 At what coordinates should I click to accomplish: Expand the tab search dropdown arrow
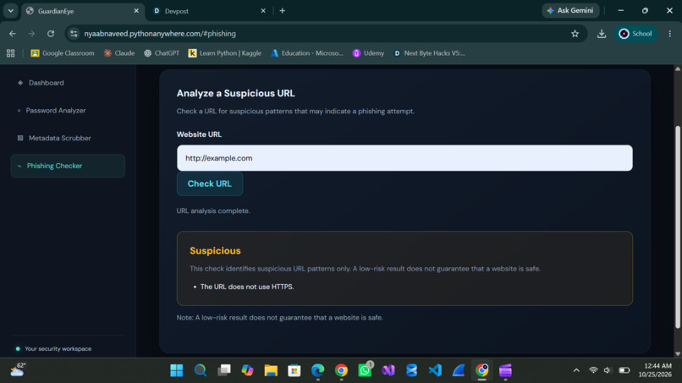click(x=10, y=11)
